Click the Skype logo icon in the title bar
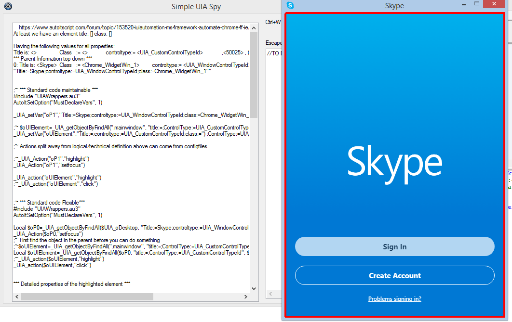 [290, 5]
